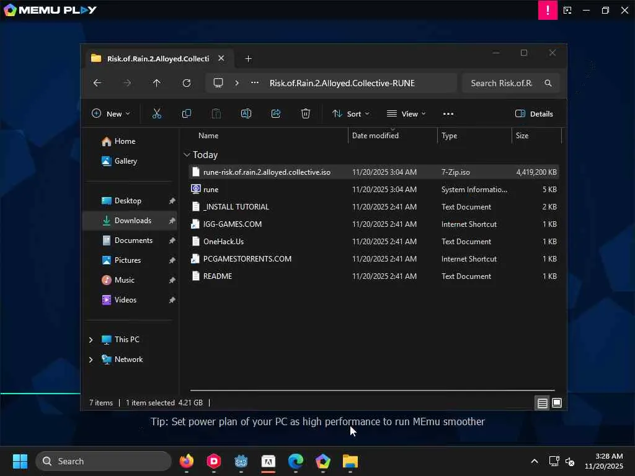Open File Explorer from the taskbar
This screenshot has height=476, width=635.
[350, 461]
